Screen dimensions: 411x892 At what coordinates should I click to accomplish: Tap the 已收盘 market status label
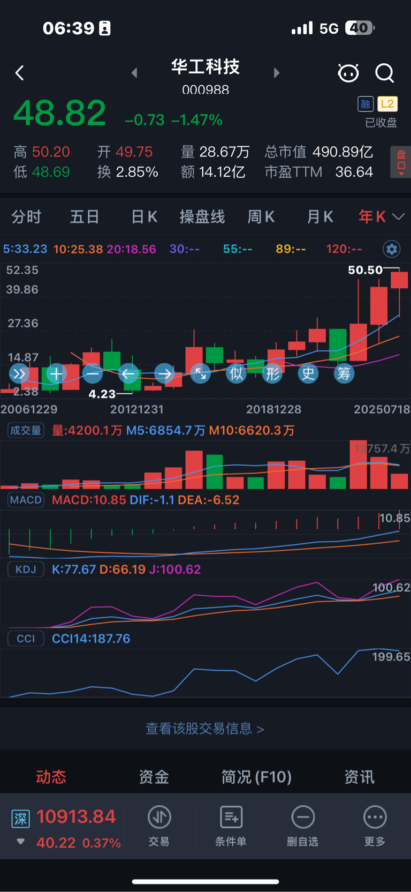click(381, 123)
